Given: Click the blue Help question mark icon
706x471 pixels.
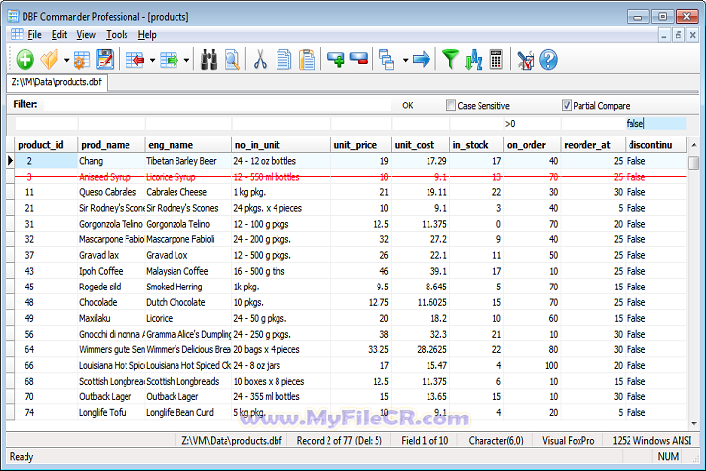Looking at the screenshot, I should pos(548,60).
